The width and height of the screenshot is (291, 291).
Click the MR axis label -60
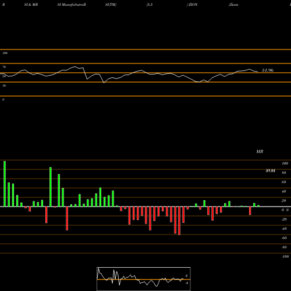tap(284, 238)
